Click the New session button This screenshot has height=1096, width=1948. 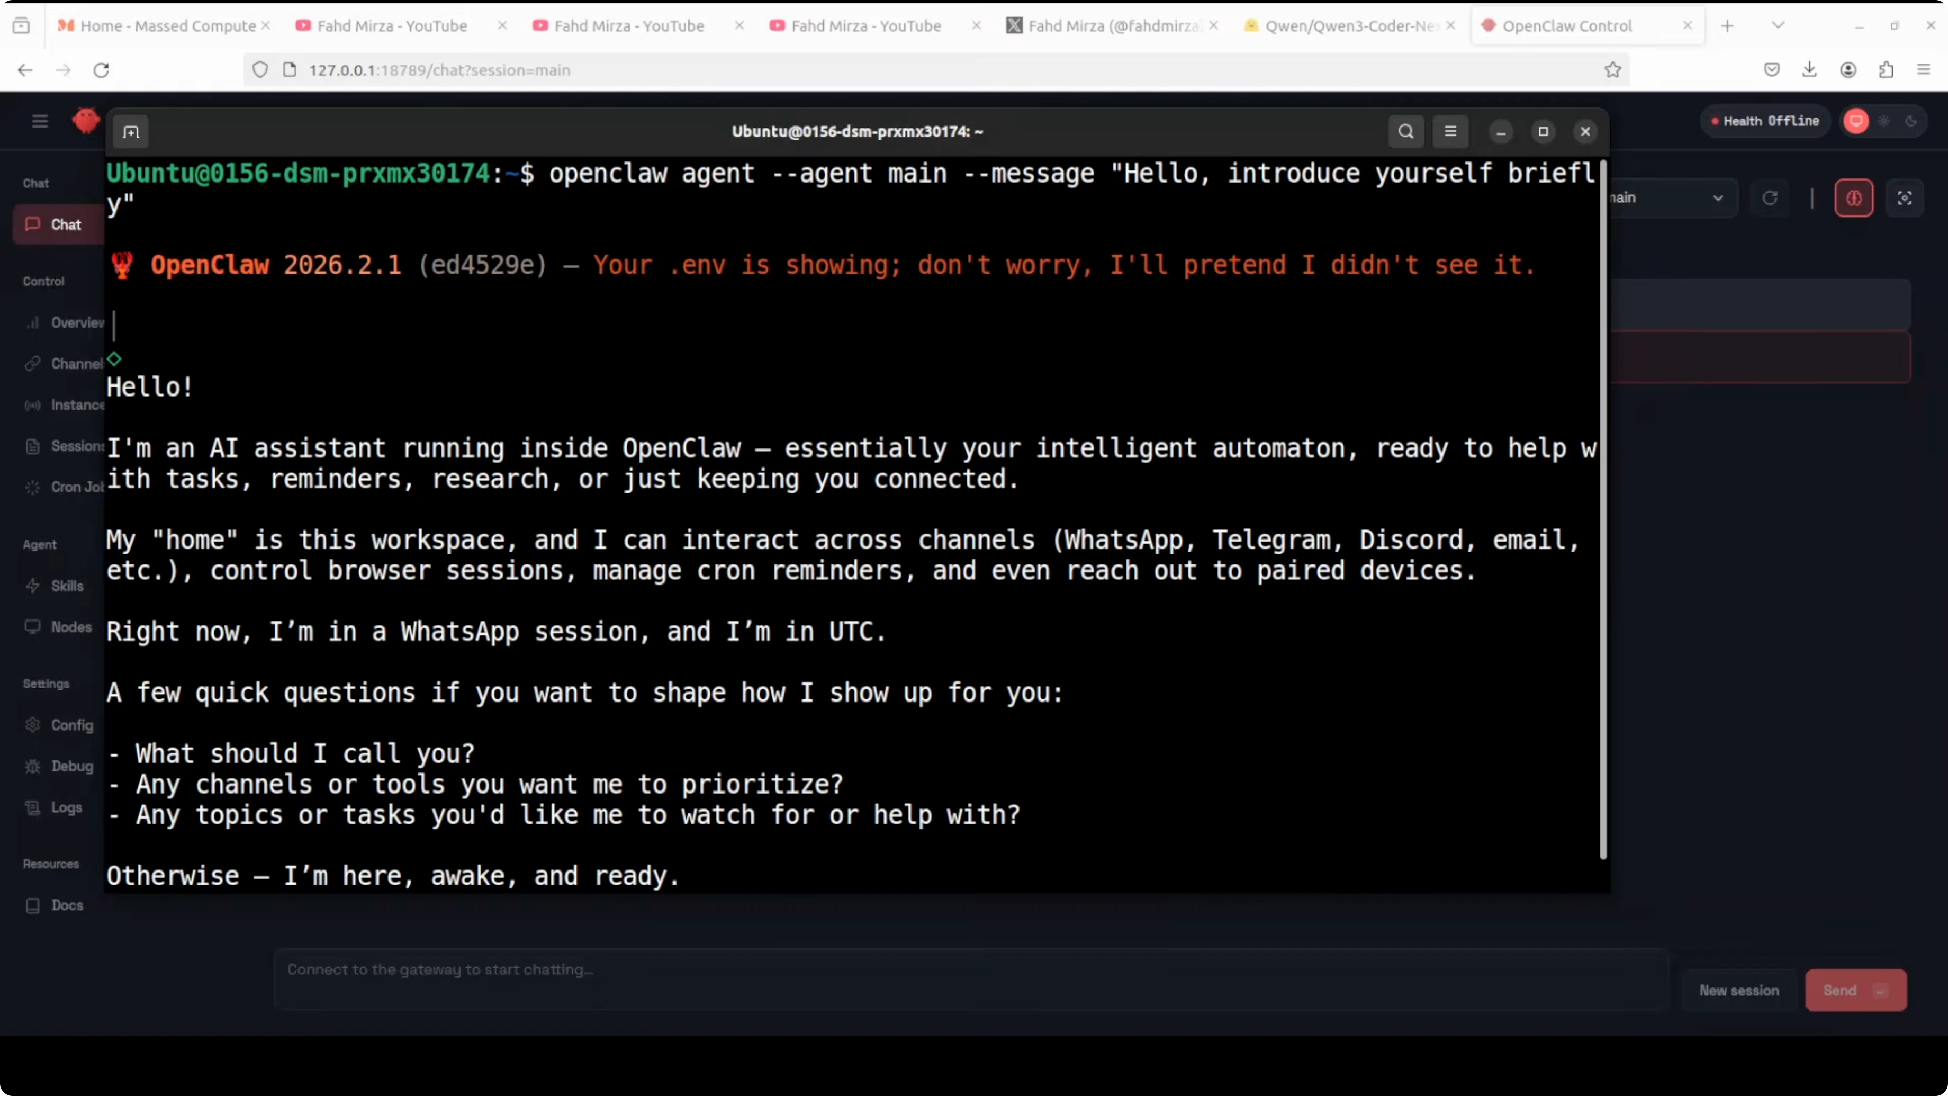pos(1738,991)
